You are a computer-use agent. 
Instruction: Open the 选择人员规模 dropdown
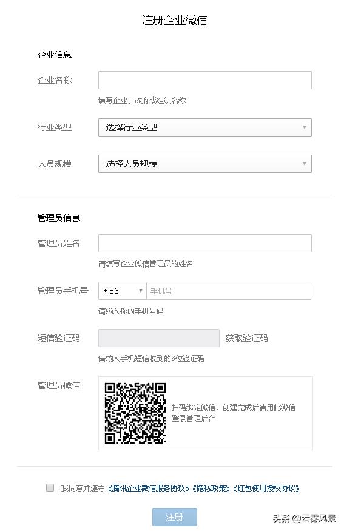tap(205, 164)
